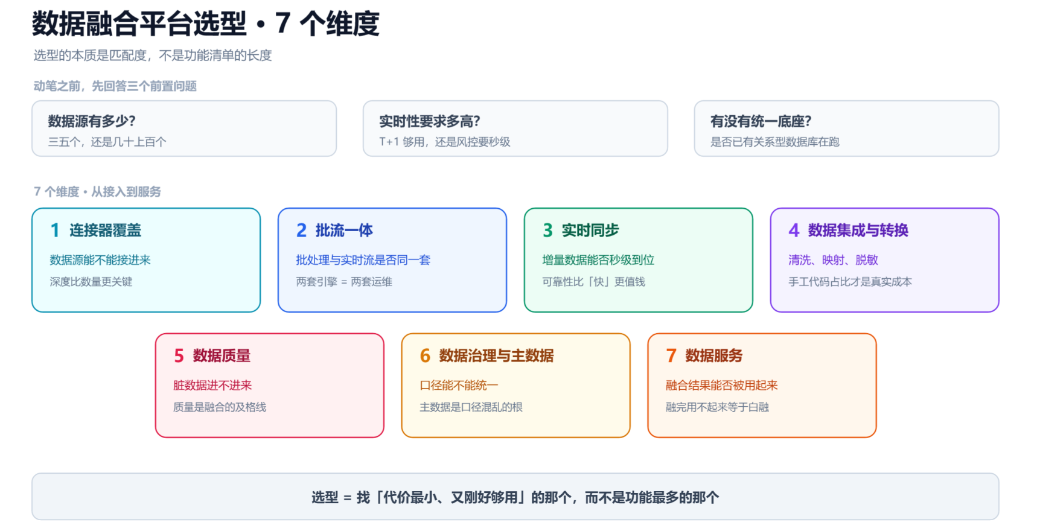Select the 实时性要求多高? card
Viewport: 1040px width, 528px height.
(x=515, y=129)
